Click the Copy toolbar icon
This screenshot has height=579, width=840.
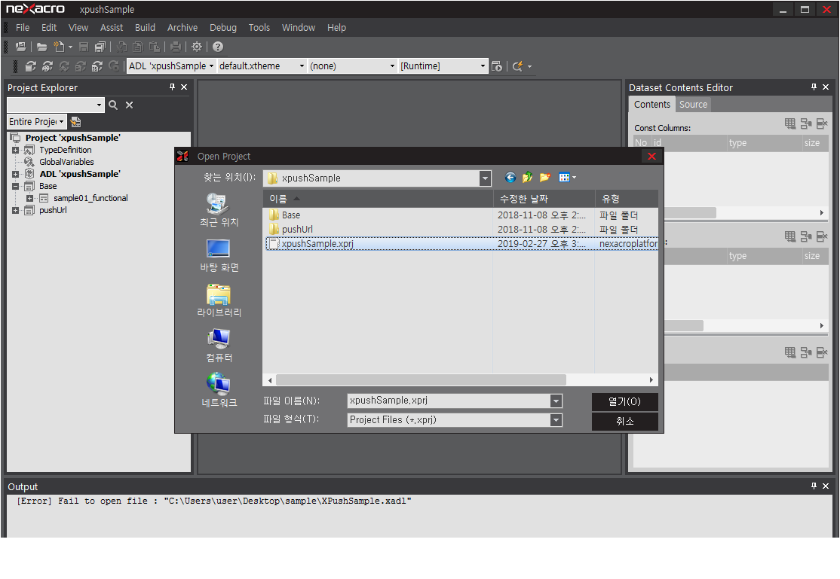(x=138, y=47)
